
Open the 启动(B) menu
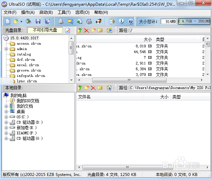pos(46,12)
